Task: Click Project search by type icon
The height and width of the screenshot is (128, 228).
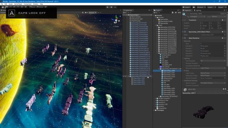Action: (x=172, y=13)
